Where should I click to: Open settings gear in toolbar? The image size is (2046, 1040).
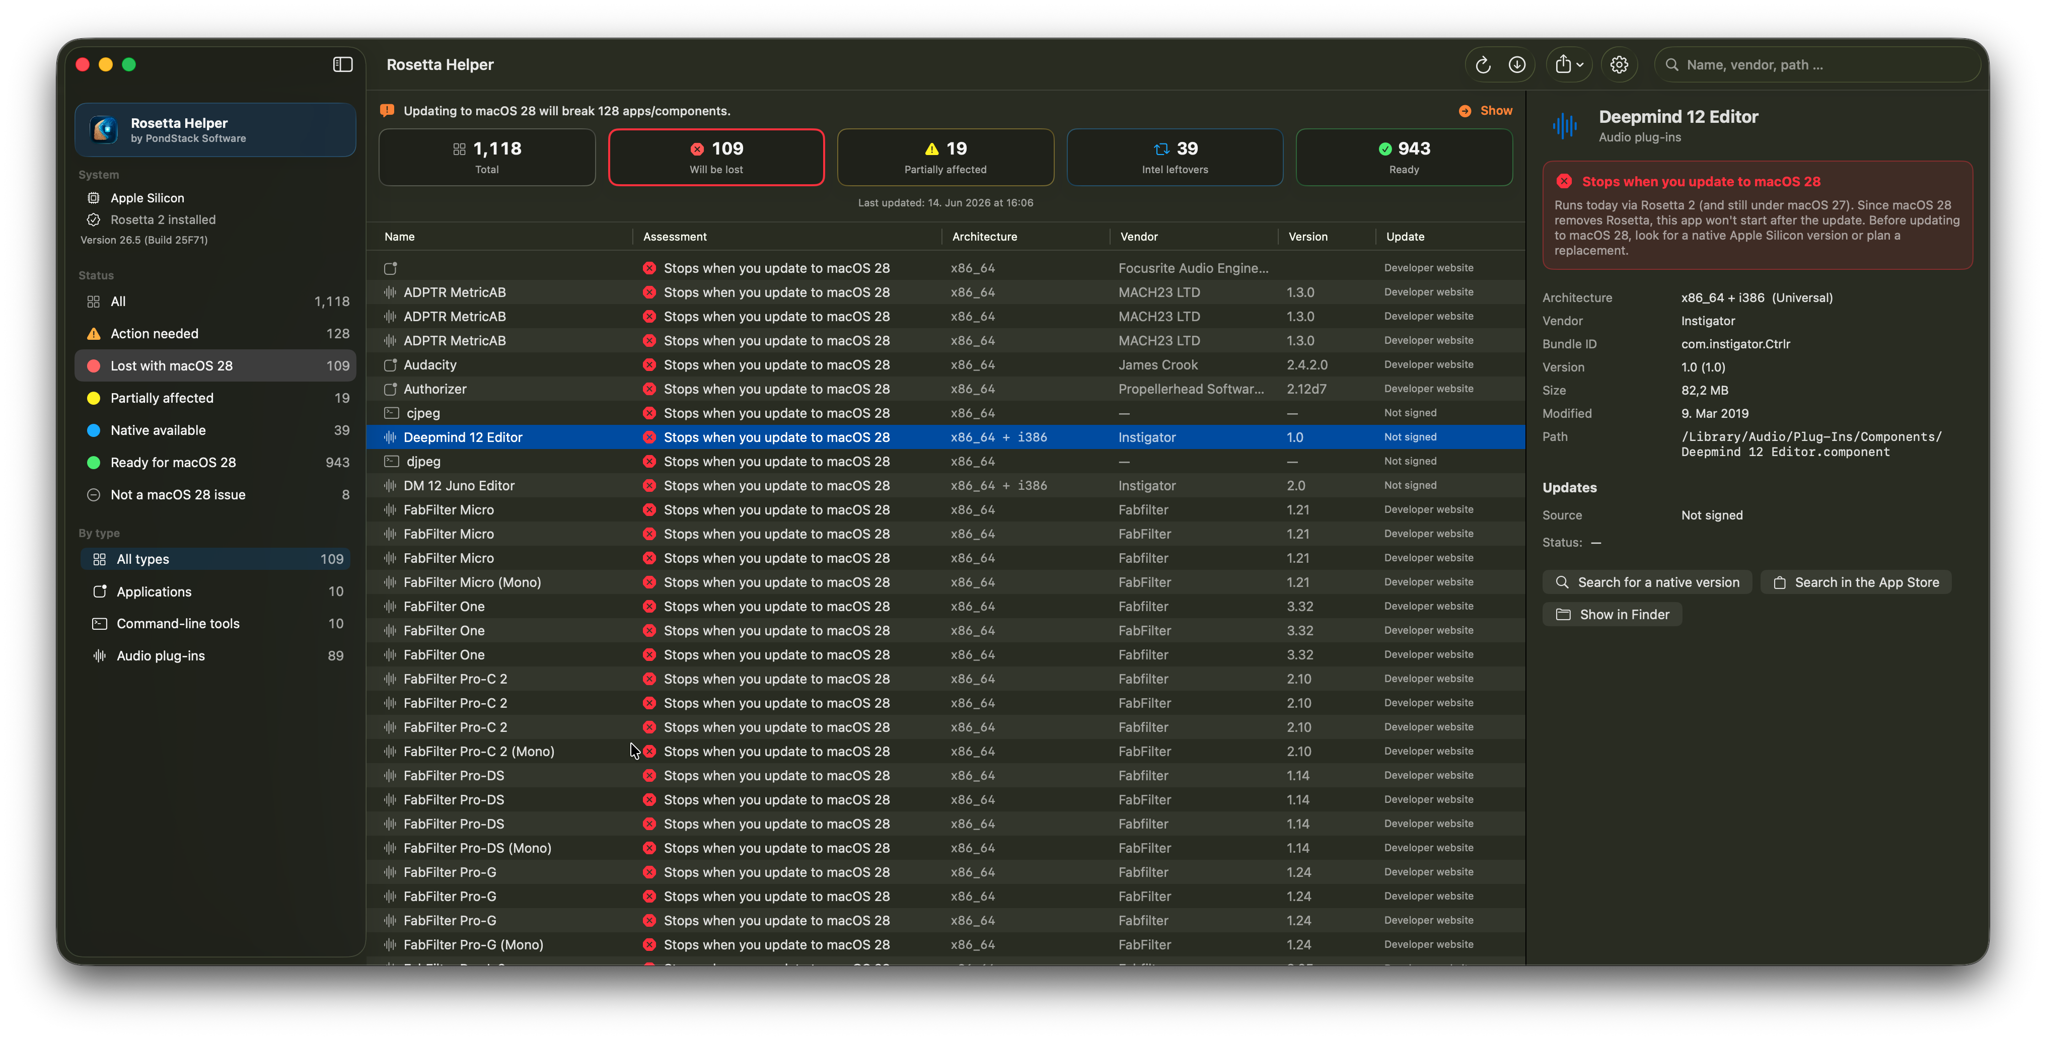(x=1619, y=65)
